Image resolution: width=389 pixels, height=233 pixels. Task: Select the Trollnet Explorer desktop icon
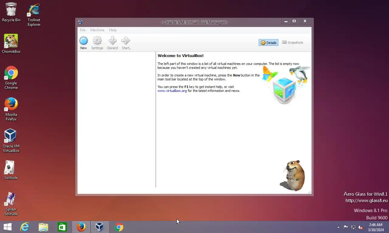point(34,15)
